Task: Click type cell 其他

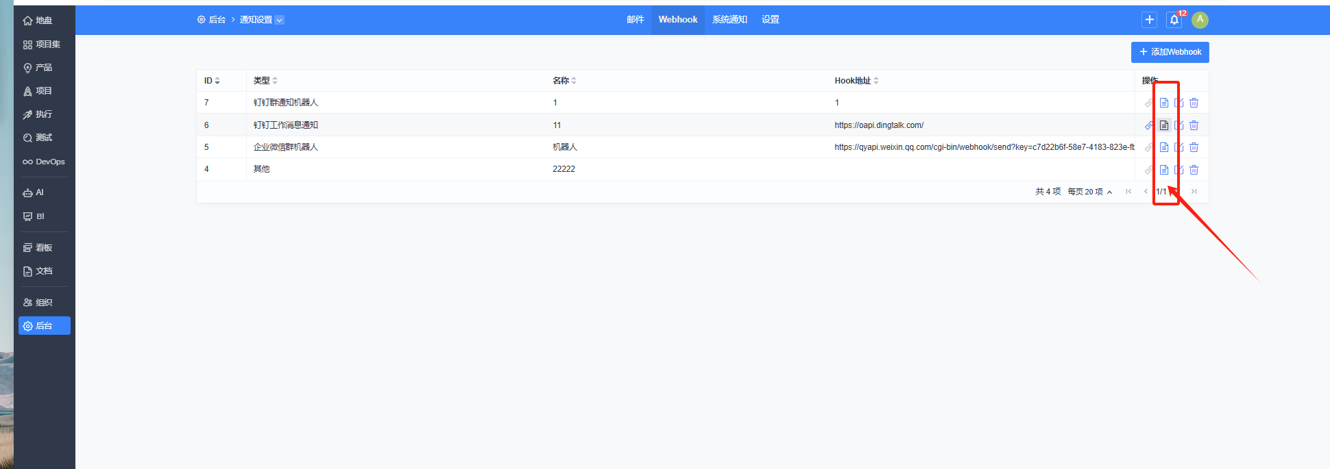Action: click(262, 169)
